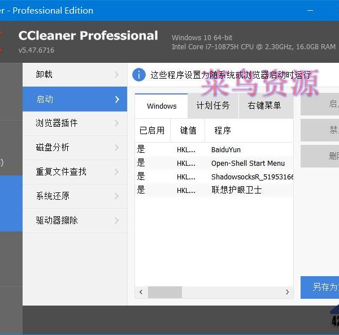Click the blue info icon above the startup list
339x335 pixels.
pos(139,74)
